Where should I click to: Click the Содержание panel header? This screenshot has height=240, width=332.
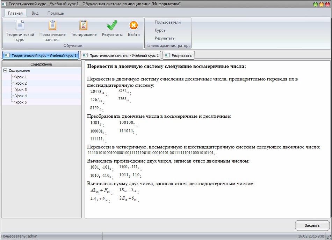pos(41,64)
